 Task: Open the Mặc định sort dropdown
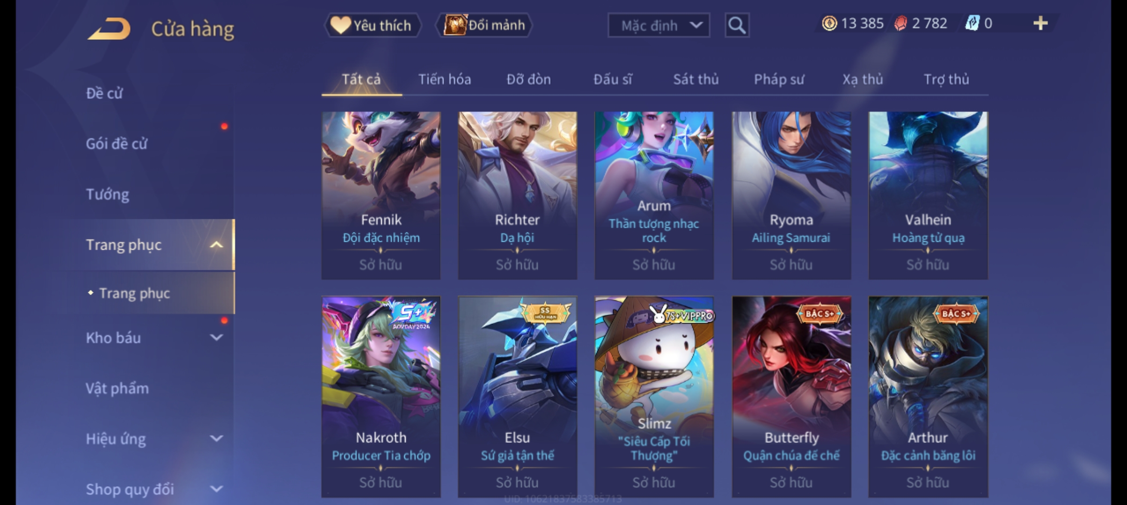point(659,25)
